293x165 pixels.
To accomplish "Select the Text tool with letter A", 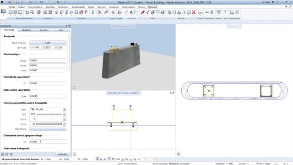I will click(131, 12).
